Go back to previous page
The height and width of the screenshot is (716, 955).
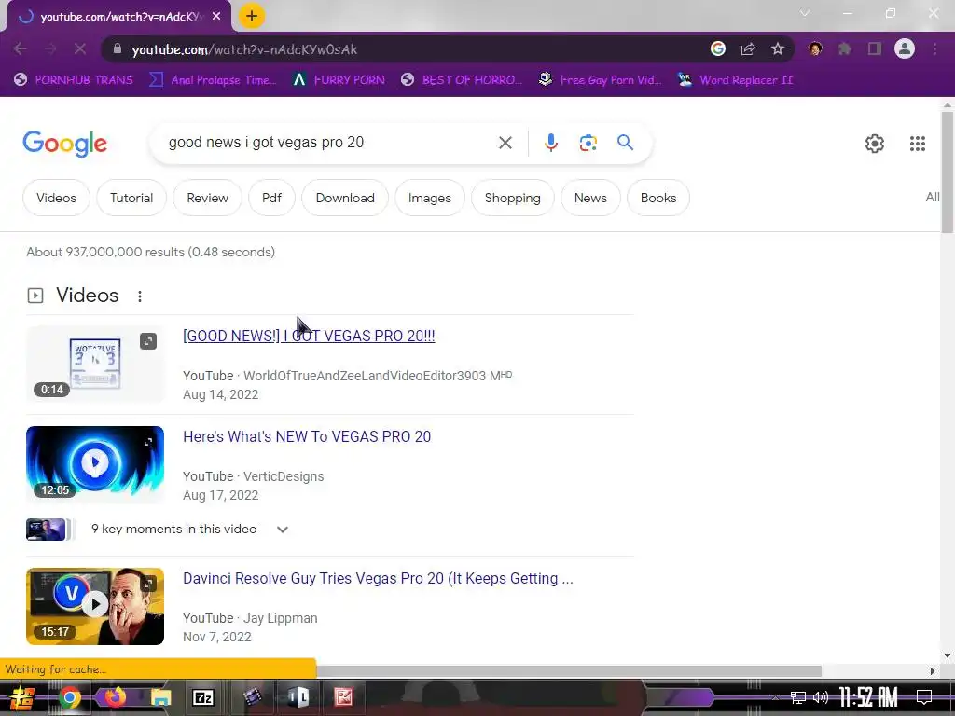pyautogui.click(x=21, y=49)
